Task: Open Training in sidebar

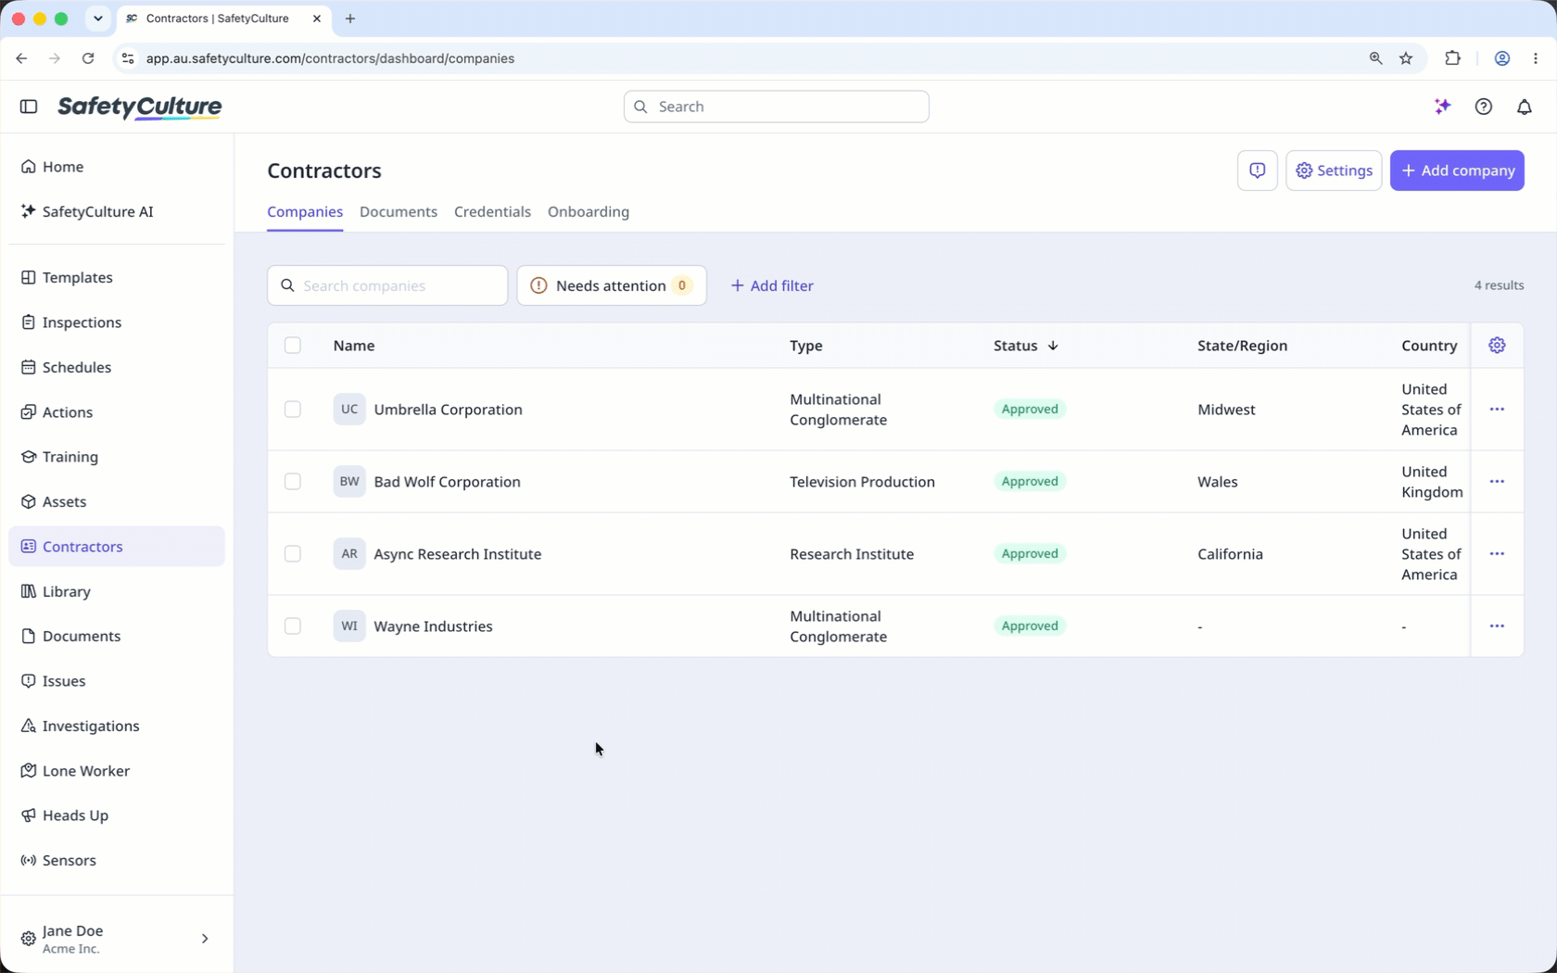Action: click(117, 457)
